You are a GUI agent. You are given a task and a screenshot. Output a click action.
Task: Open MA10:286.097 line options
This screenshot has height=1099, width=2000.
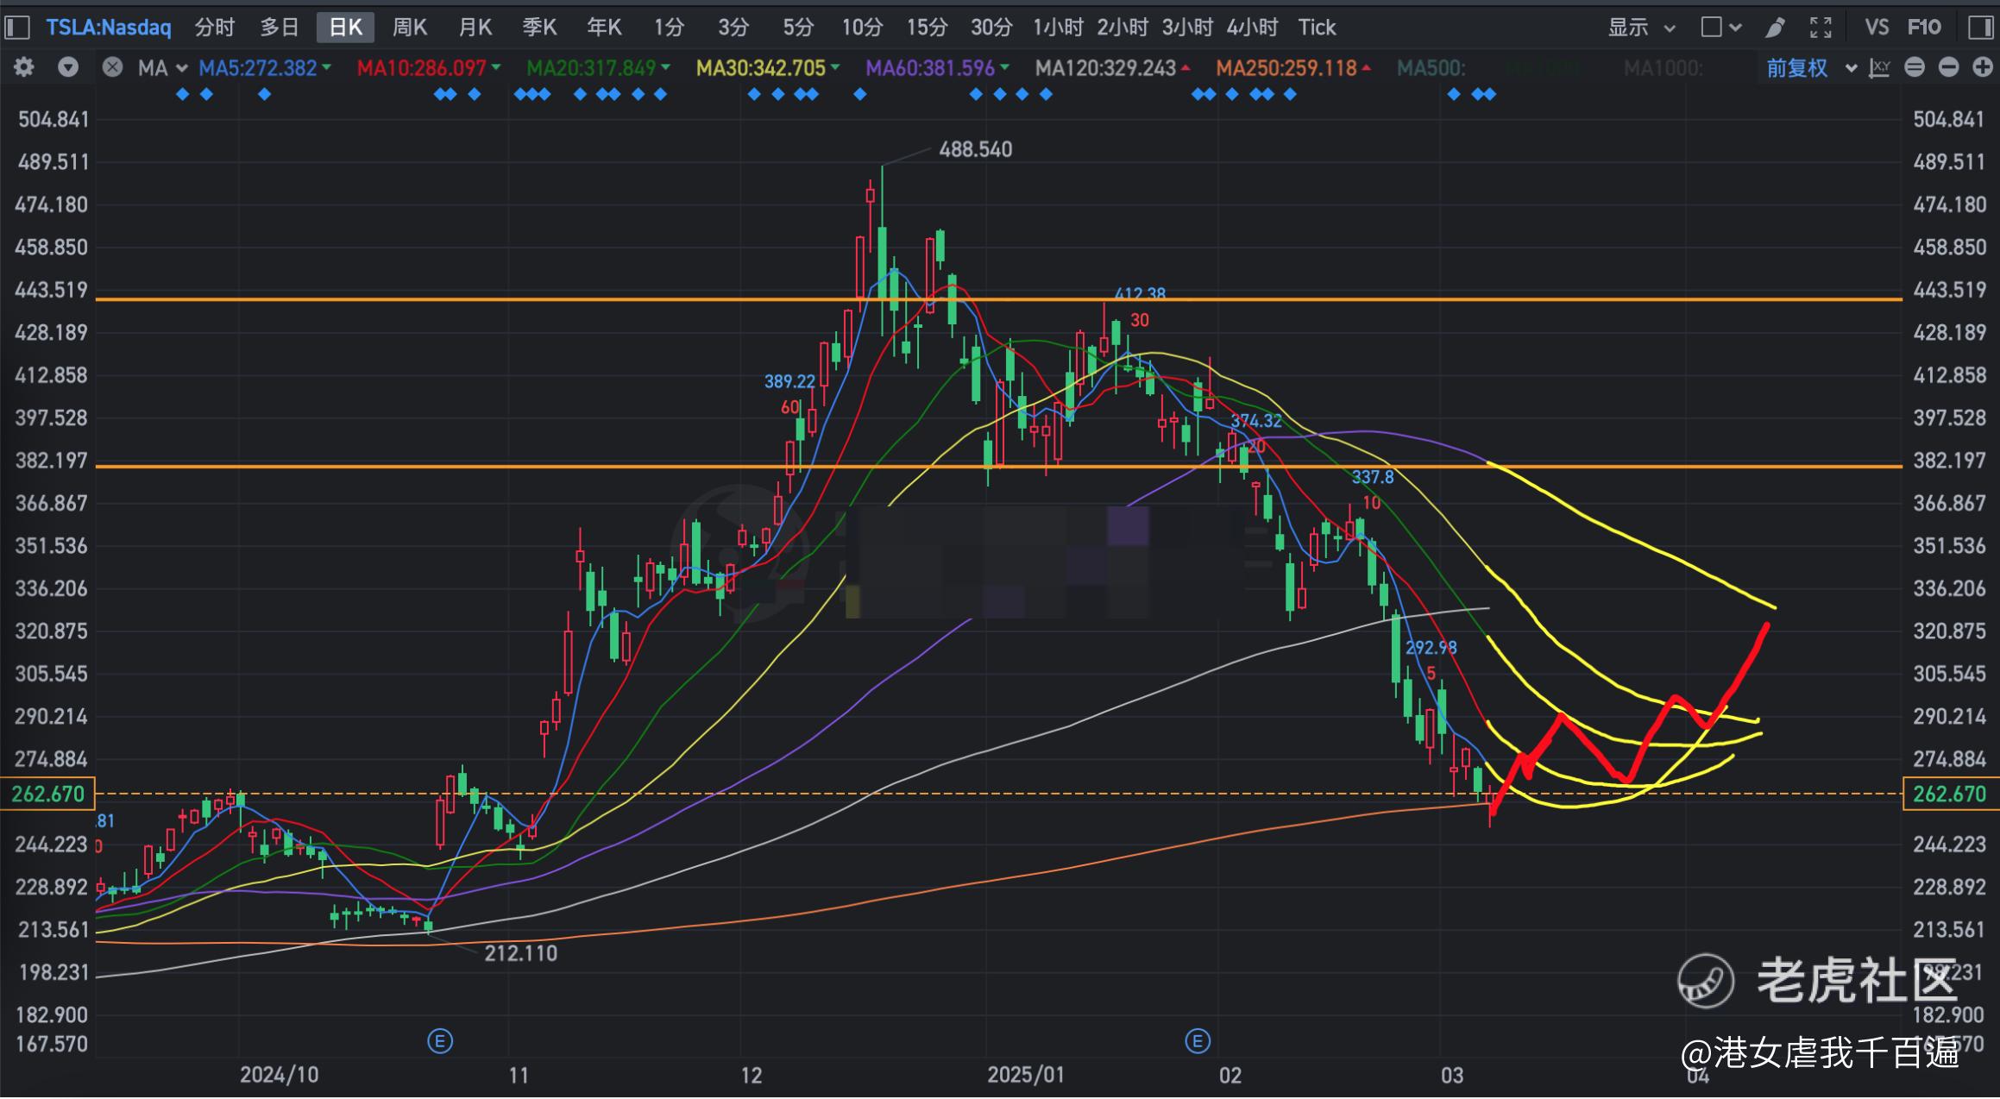429,67
